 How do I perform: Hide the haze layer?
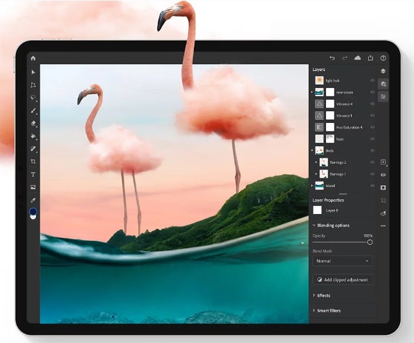point(372,139)
